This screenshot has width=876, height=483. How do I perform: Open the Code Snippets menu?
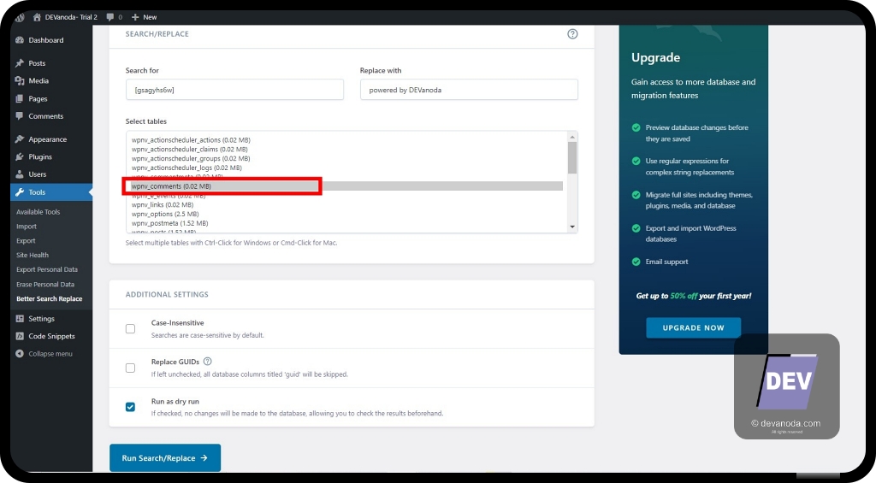tap(50, 336)
